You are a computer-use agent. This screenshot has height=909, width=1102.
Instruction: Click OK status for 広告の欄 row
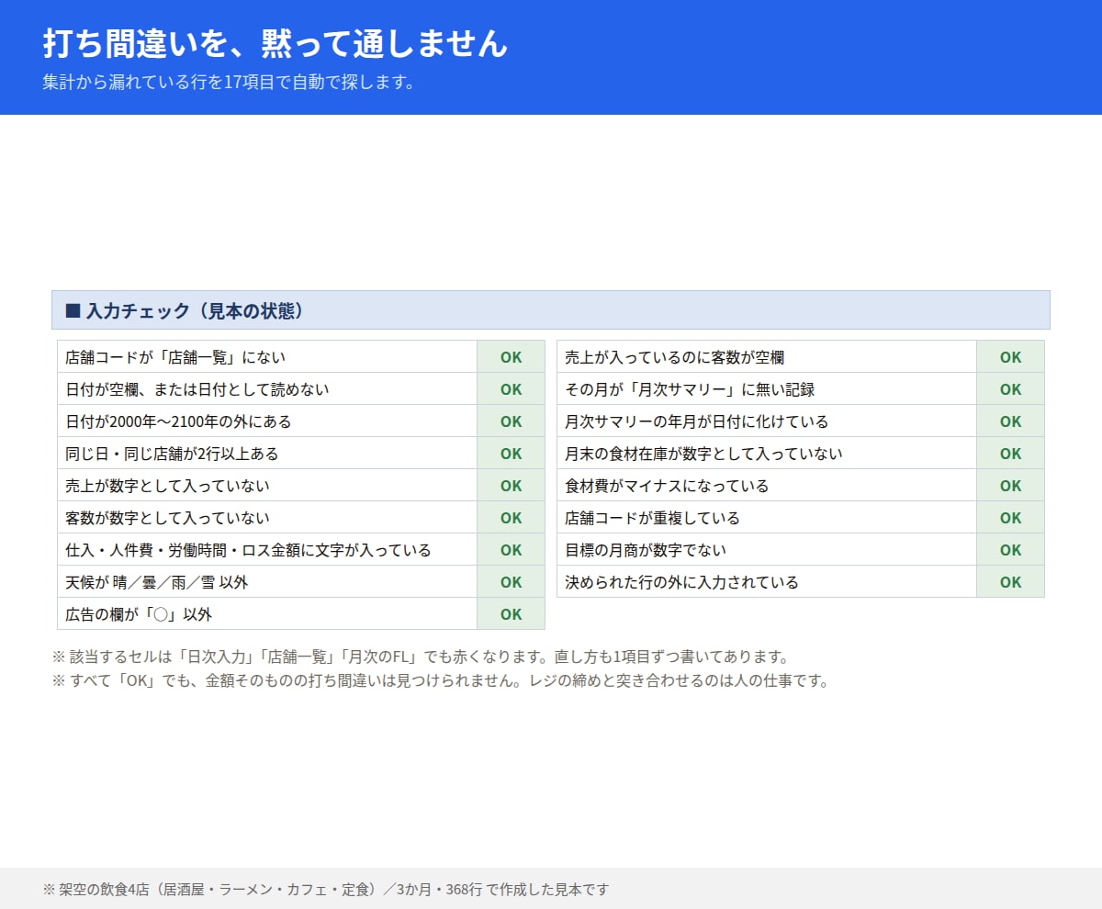pyautogui.click(x=511, y=614)
